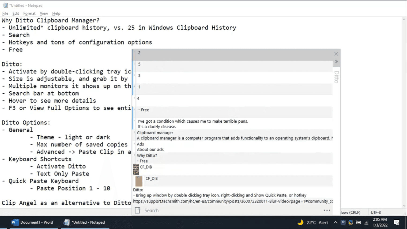This screenshot has height=229, width=407.
Task: Select the support.techsmith.com URL clip
Action: pos(233,201)
